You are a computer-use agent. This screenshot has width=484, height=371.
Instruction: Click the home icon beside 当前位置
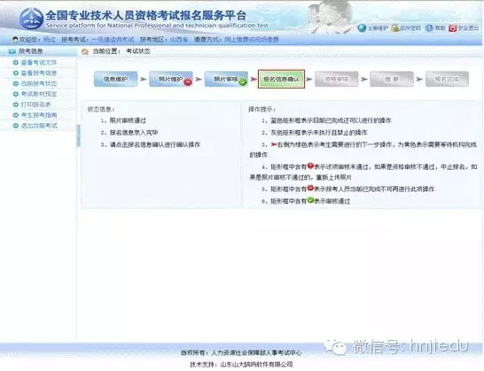(85, 52)
